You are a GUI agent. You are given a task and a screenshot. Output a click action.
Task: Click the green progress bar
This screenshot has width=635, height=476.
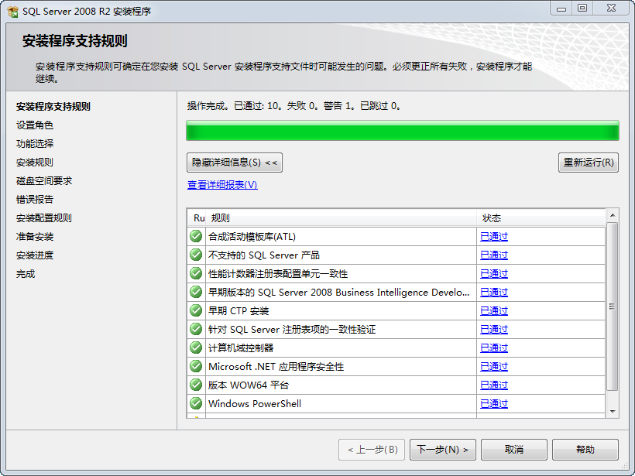tap(403, 130)
